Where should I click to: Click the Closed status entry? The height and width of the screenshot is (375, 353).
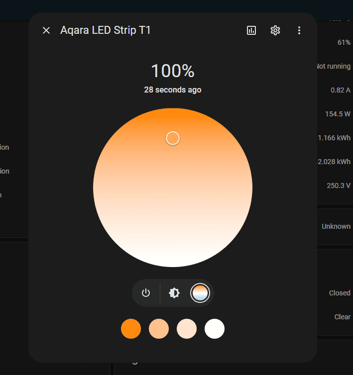340,293
